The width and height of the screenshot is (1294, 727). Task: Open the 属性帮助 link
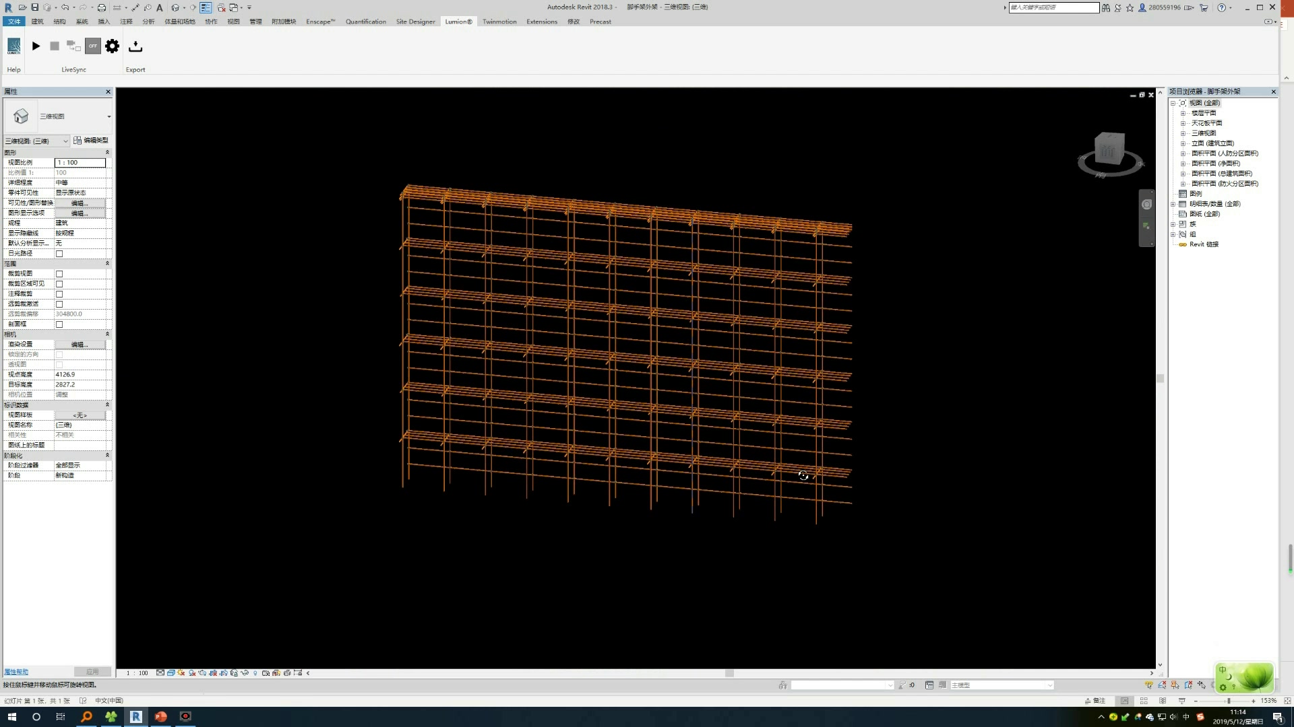pos(16,671)
